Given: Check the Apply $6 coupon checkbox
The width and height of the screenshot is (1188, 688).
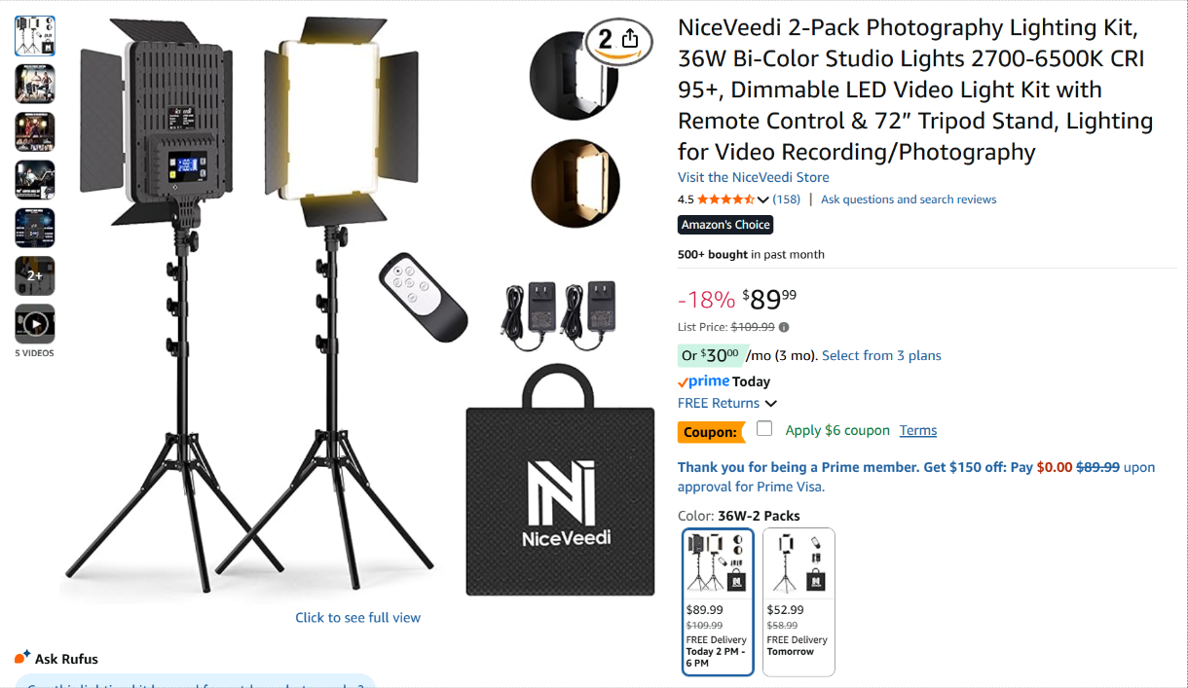Looking at the screenshot, I should pos(764,429).
